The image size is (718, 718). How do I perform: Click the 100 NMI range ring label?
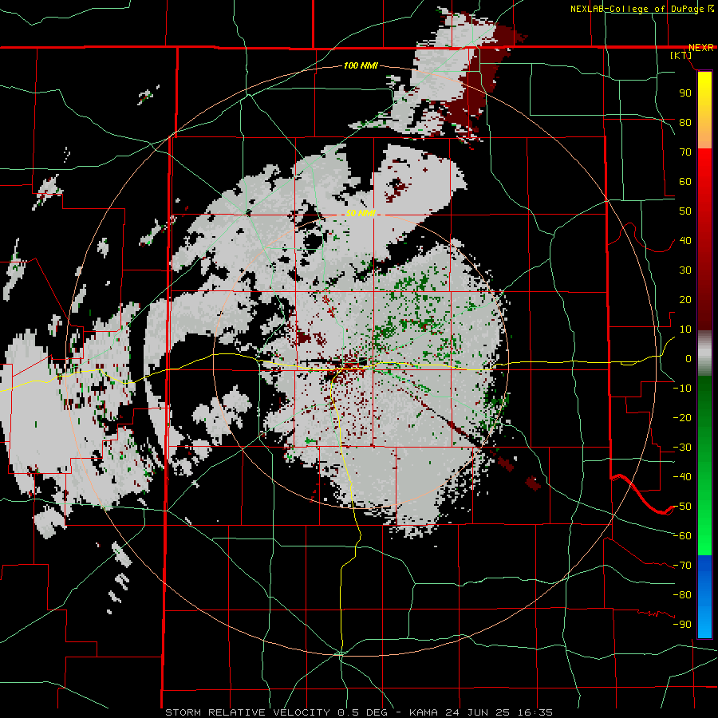pos(361,66)
